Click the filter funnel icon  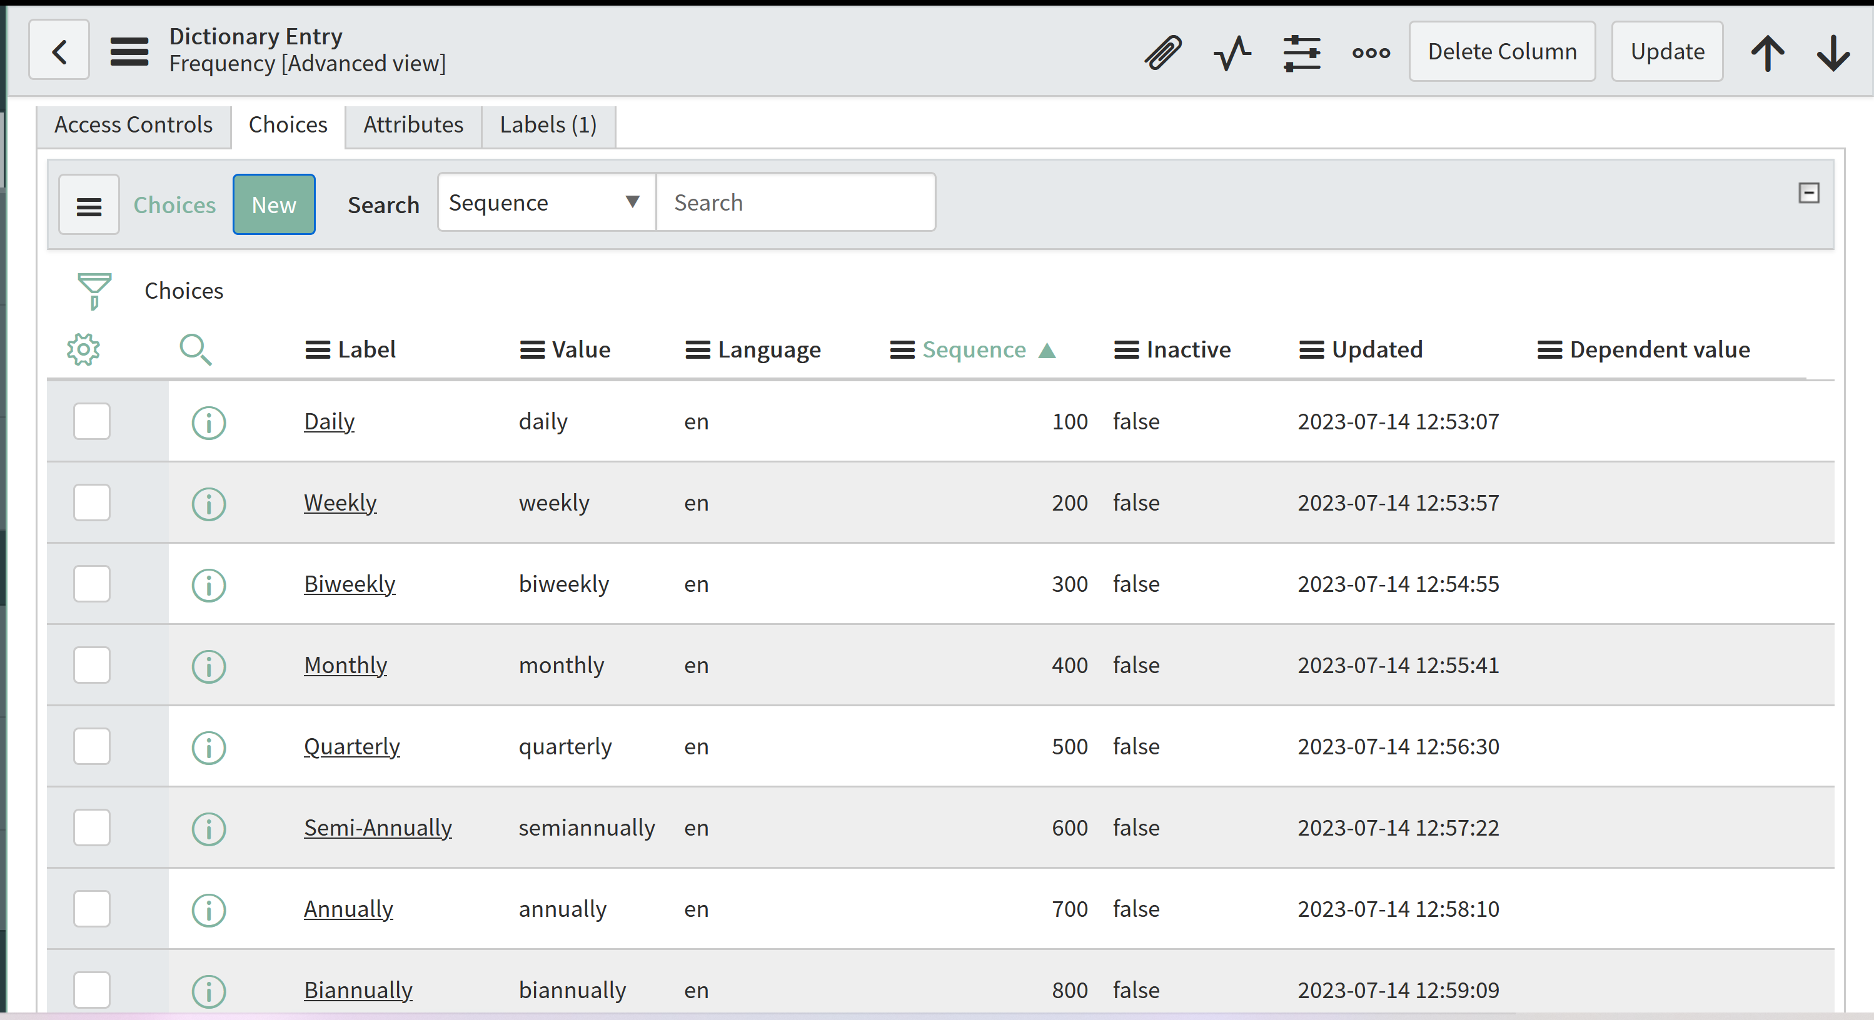point(94,291)
